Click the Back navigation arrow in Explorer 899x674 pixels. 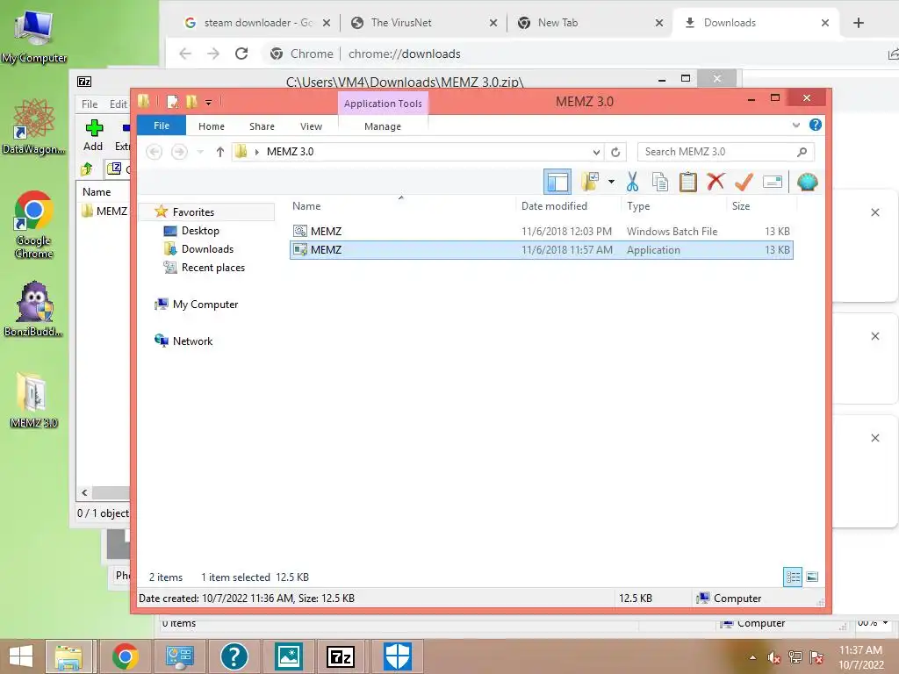point(155,152)
